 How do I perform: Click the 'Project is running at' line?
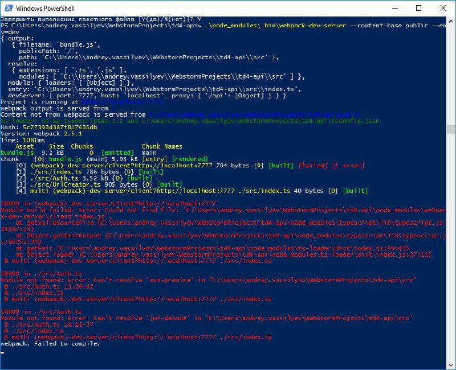coord(82,102)
